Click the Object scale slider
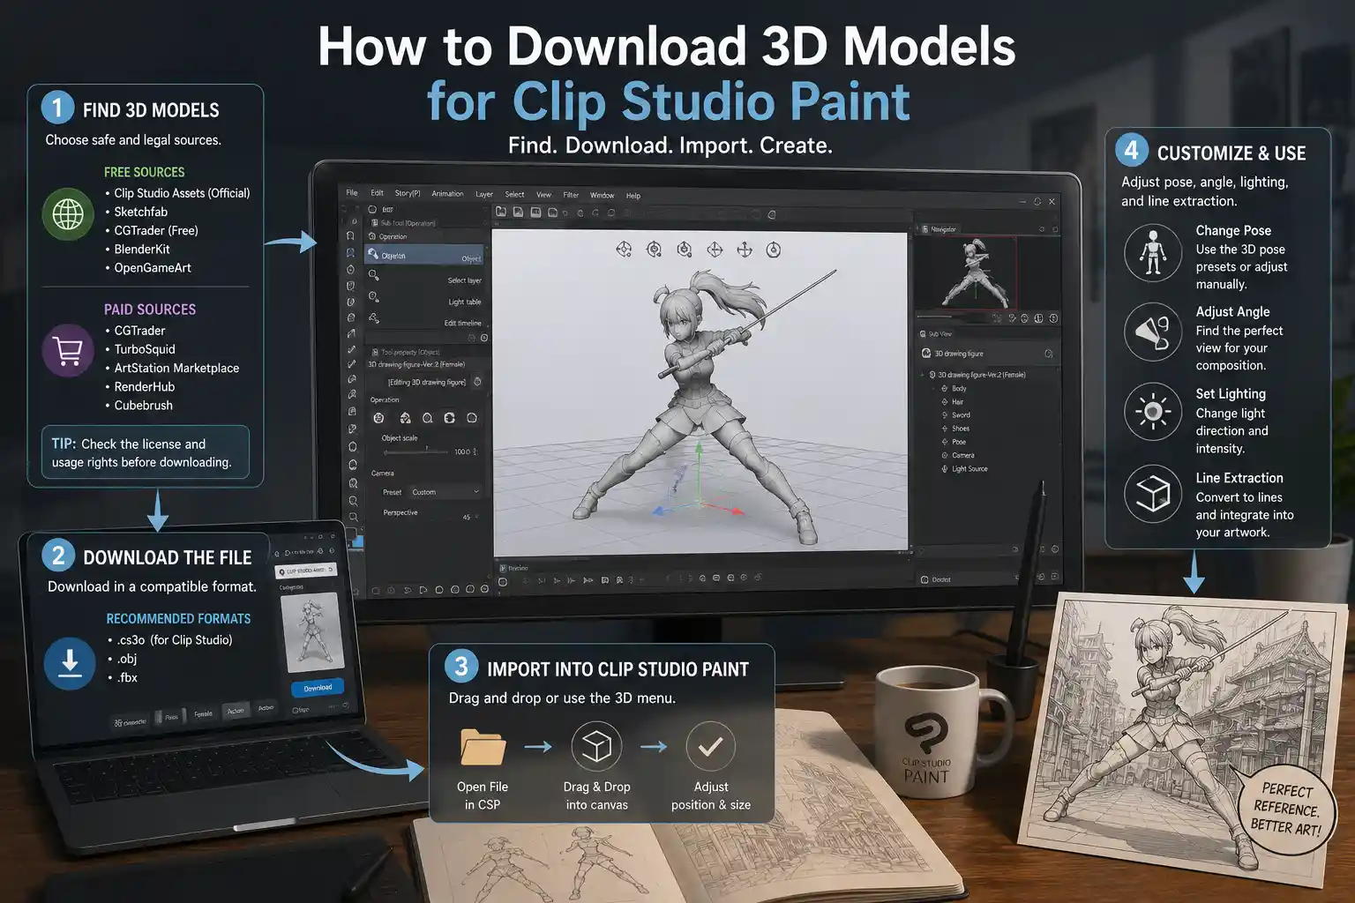 (x=416, y=451)
